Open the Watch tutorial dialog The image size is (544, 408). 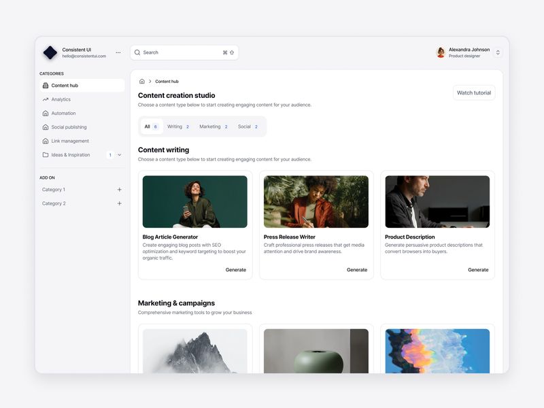[473, 92]
